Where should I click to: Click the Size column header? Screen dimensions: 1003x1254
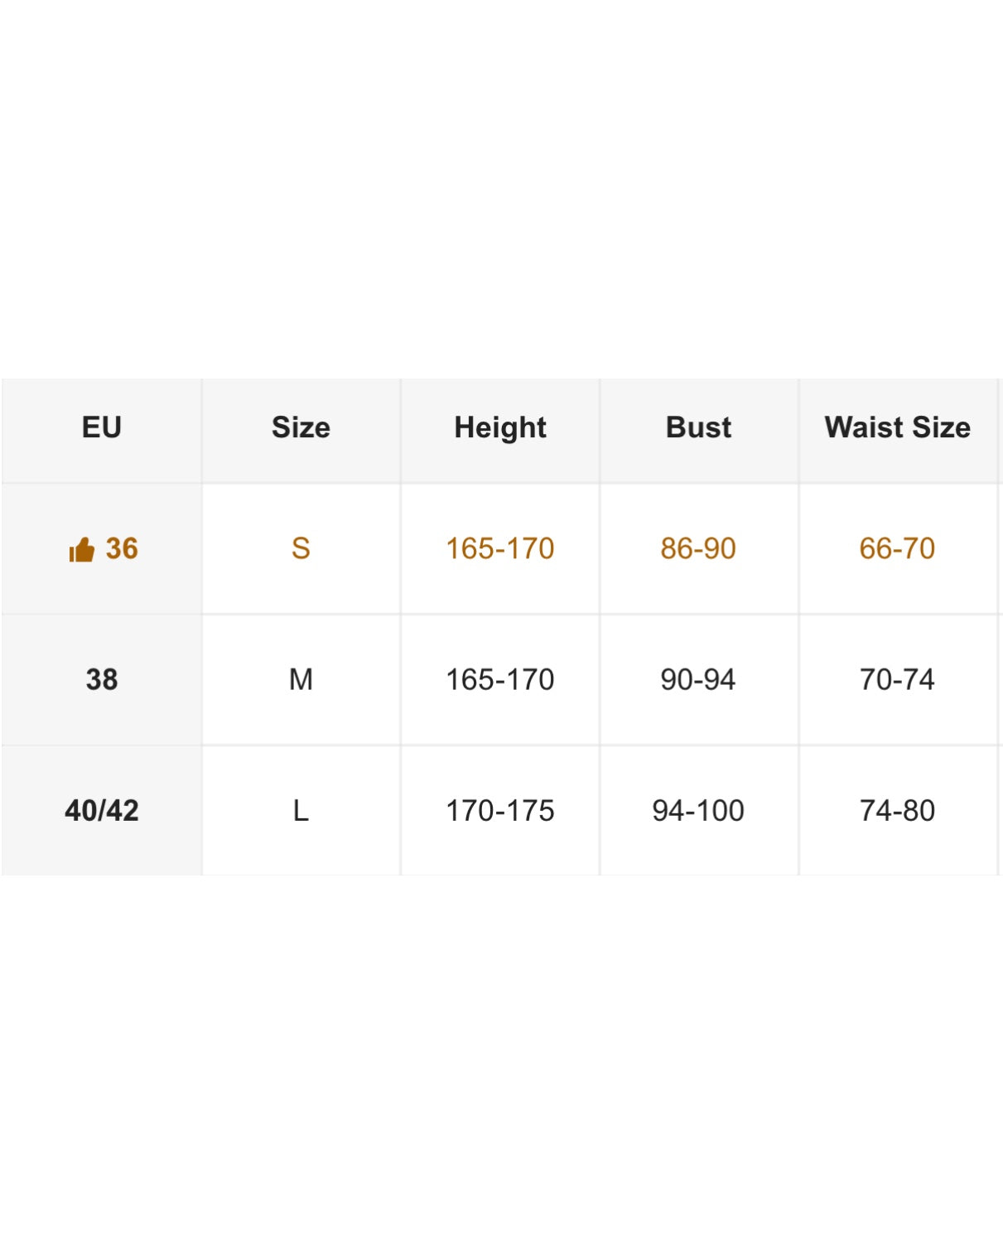pyautogui.click(x=301, y=427)
